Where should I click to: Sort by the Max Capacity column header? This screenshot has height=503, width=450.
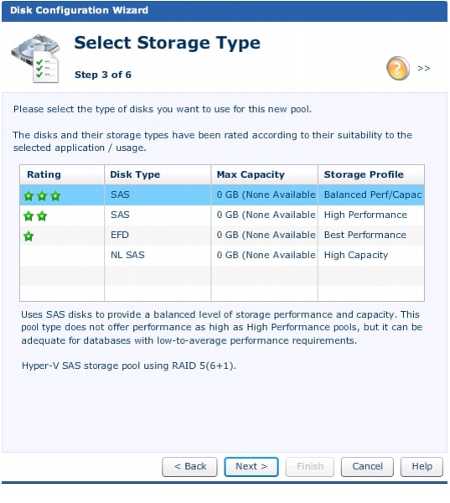(264, 174)
